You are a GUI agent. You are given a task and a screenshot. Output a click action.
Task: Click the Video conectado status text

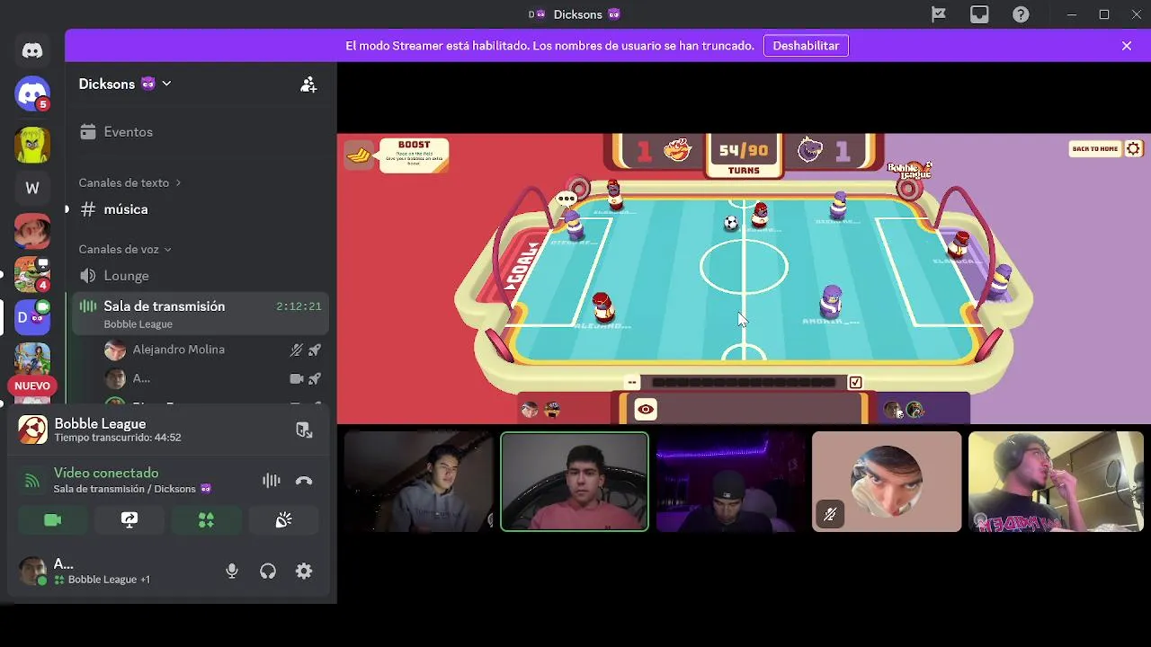click(x=106, y=473)
